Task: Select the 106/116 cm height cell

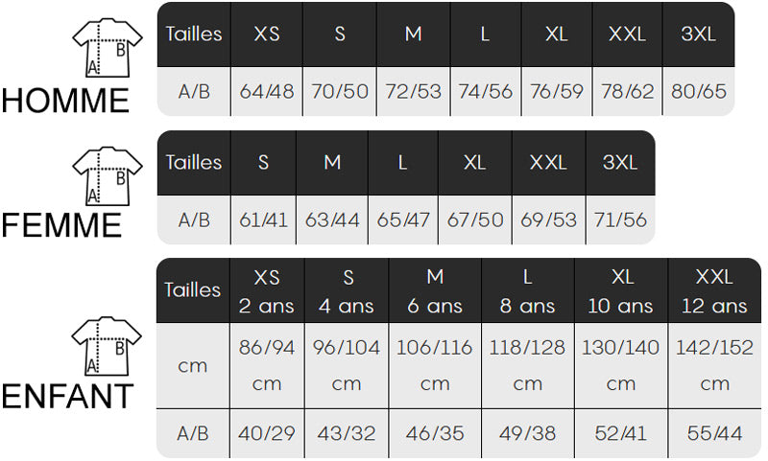Action: coord(435,365)
